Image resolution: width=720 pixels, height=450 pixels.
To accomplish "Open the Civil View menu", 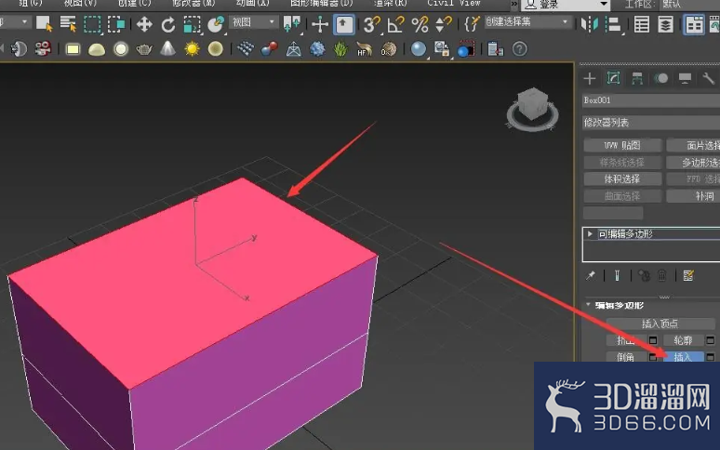I will [454, 3].
